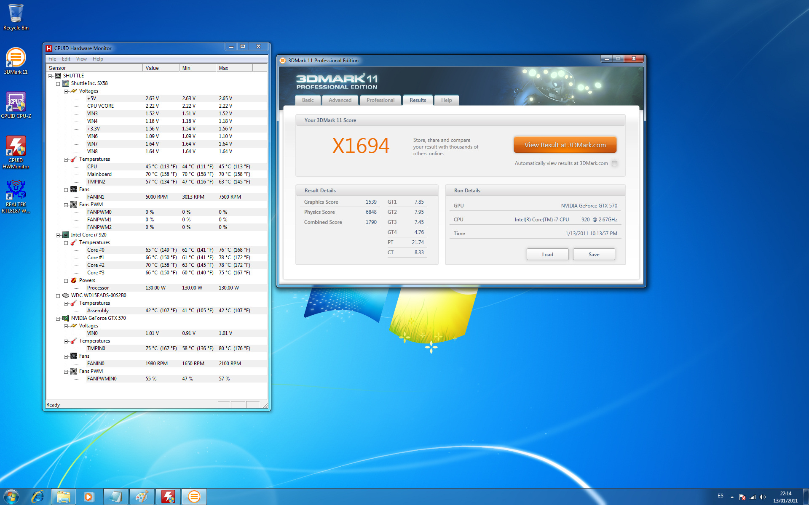
Task: Open Windows Media Player from taskbar
Action: 89,497
